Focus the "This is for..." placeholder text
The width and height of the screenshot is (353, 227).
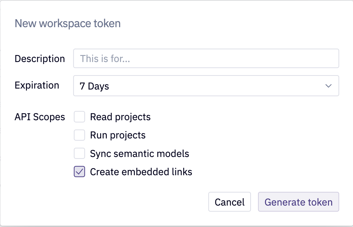point(105,59)
